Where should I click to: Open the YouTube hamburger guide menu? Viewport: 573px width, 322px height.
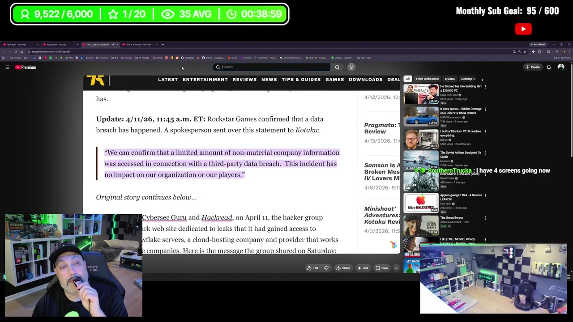(x=7, y=67)
